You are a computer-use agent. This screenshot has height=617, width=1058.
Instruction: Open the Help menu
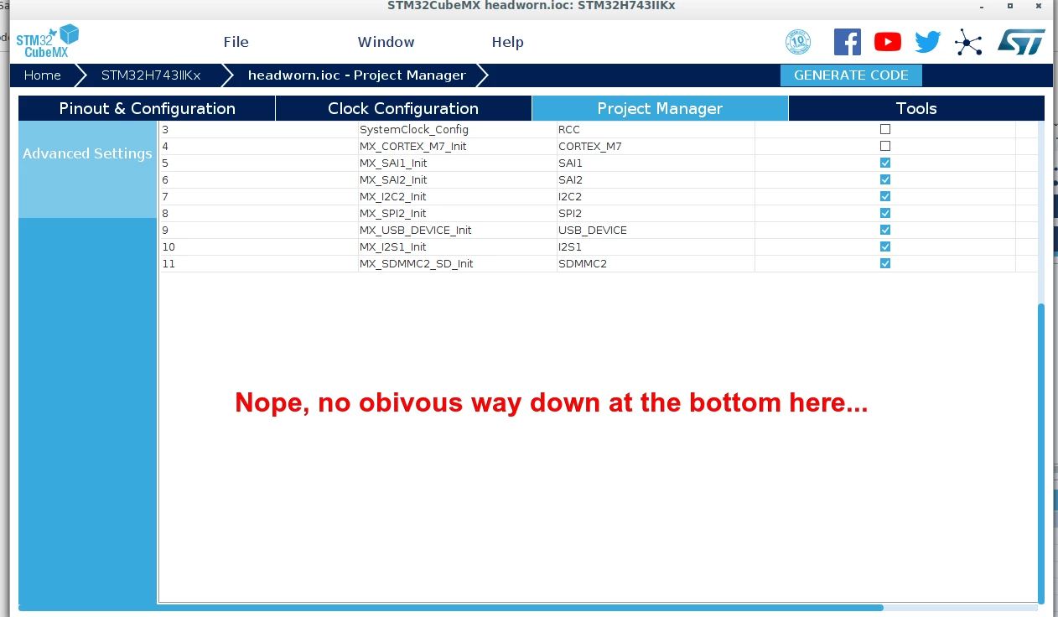tap(507, 42)
